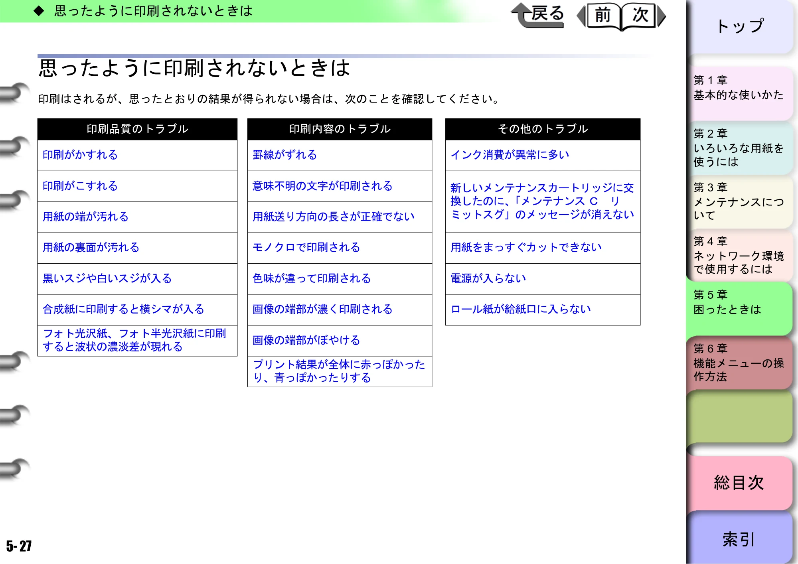798x564 pixels.
Task: Open link インク消費が異常に多い
Action: [510, 155]
